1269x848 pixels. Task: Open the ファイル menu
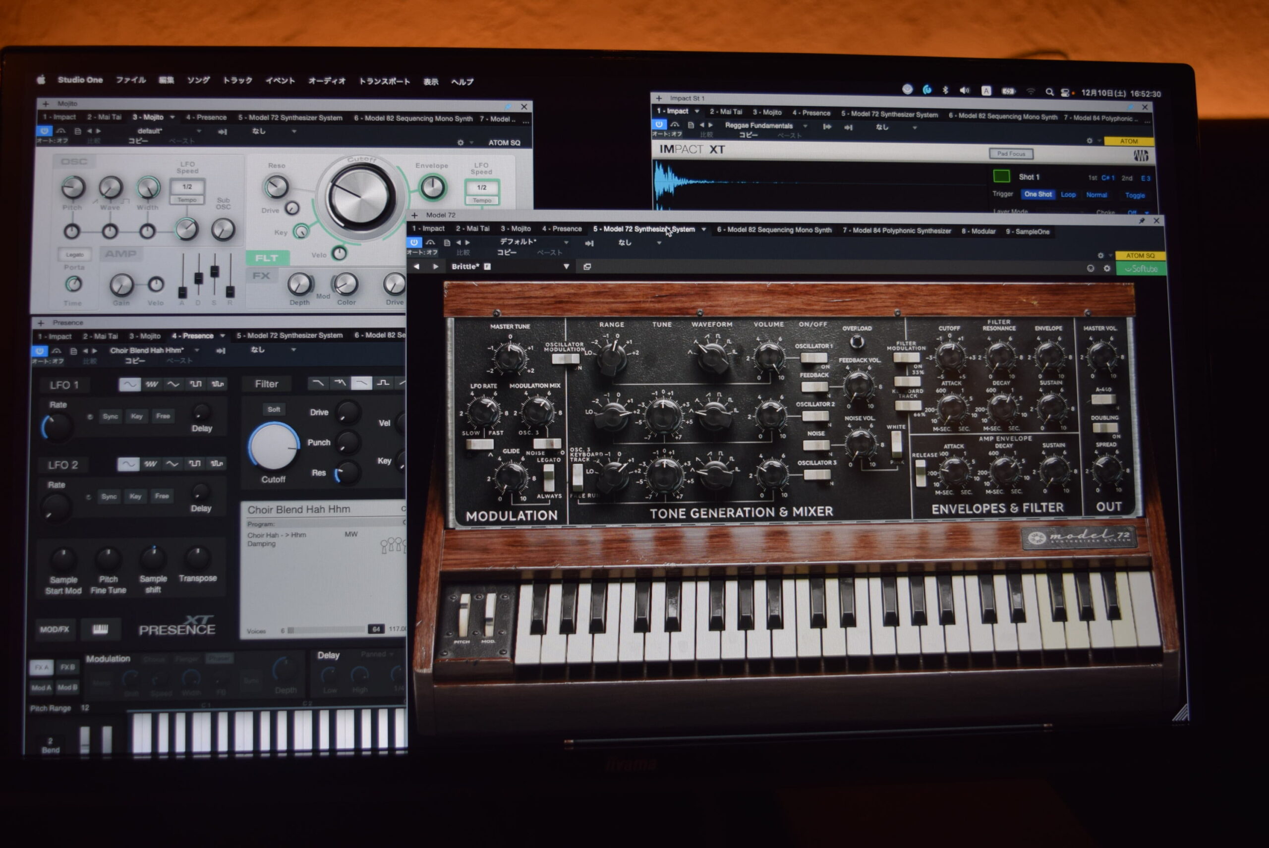click(x=130, y=80)
